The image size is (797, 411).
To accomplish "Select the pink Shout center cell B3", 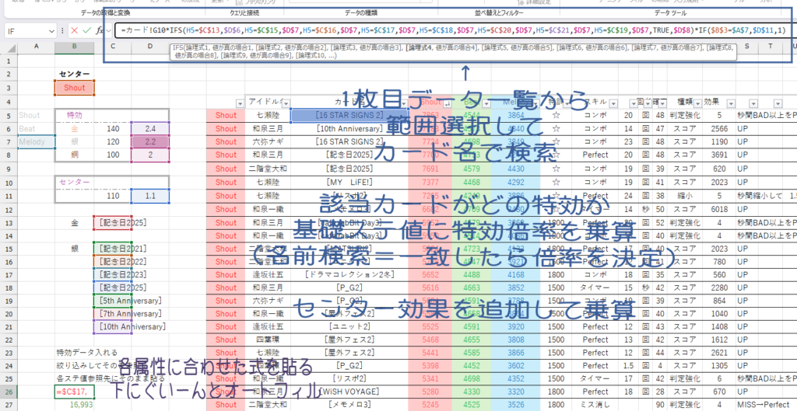I will (x=74, y=88).
